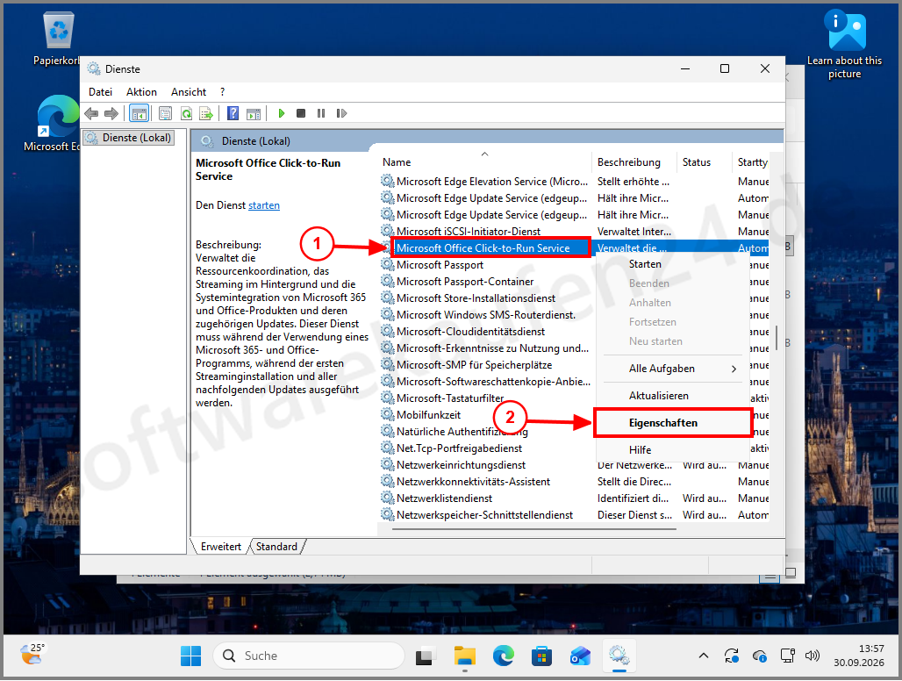Click gear icon next to Mobilfunkzeit

coord(388,415)
